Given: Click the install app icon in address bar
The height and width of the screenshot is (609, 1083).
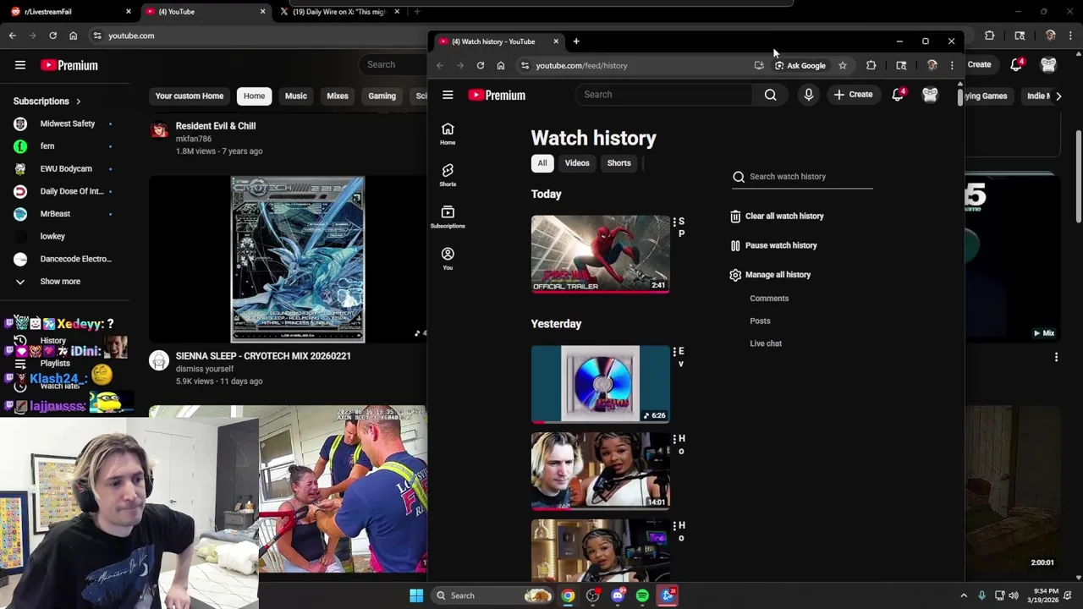Looking at the screenshot, I should pyautogui.click(x=759, y=65).
